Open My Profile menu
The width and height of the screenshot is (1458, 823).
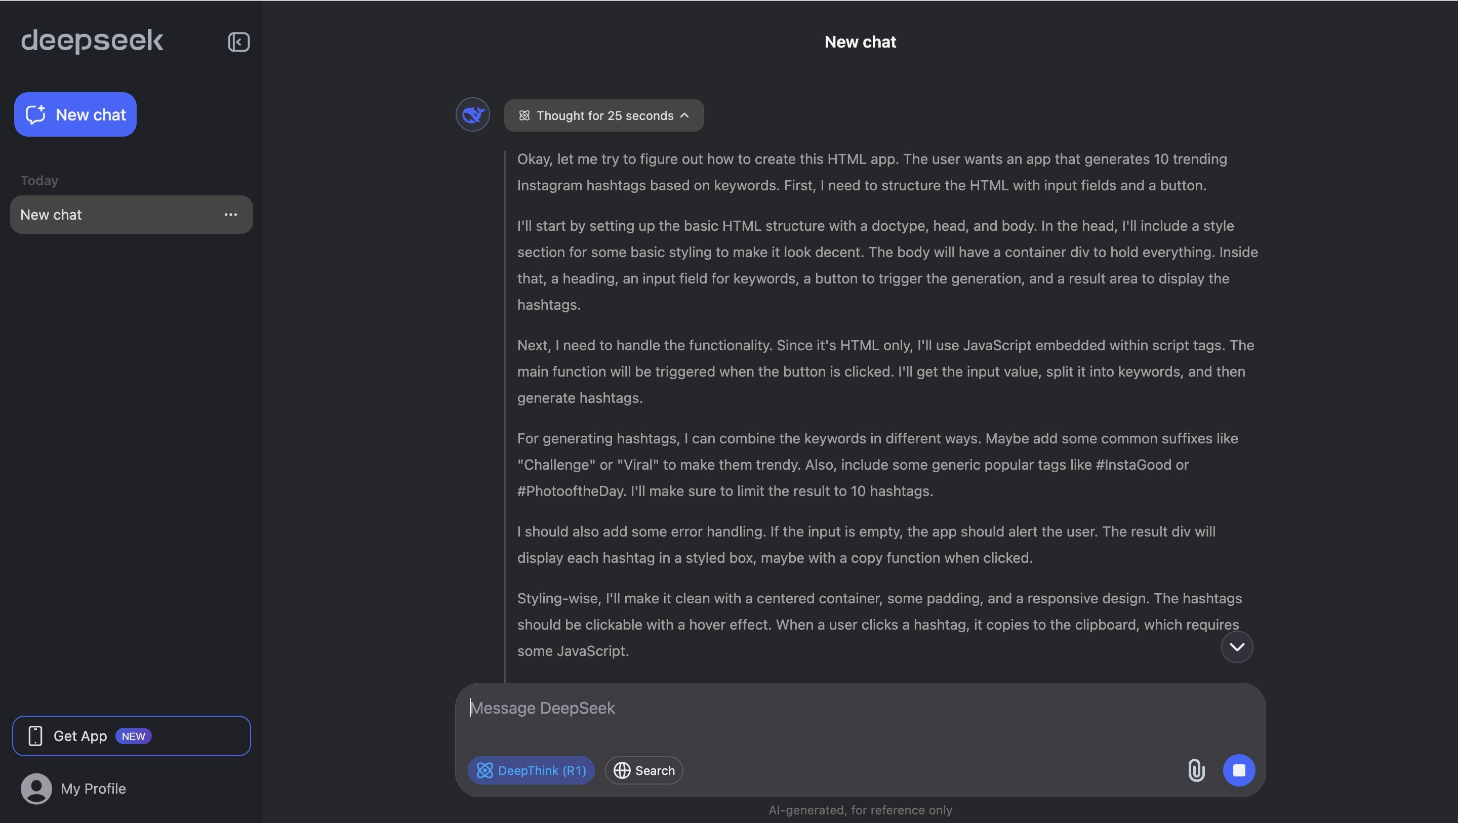[93, 789]
